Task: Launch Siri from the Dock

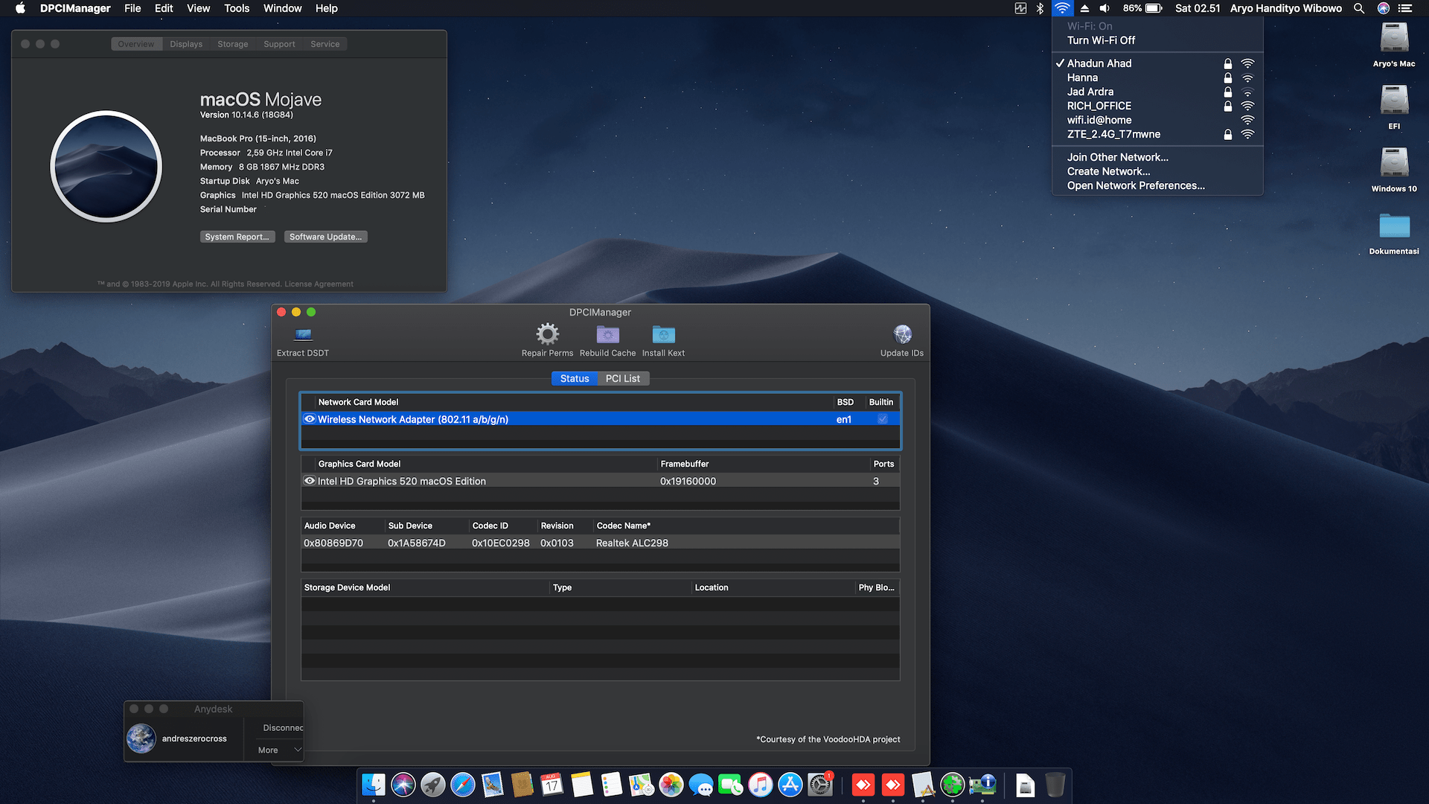Action: click(x=403, y=785)
